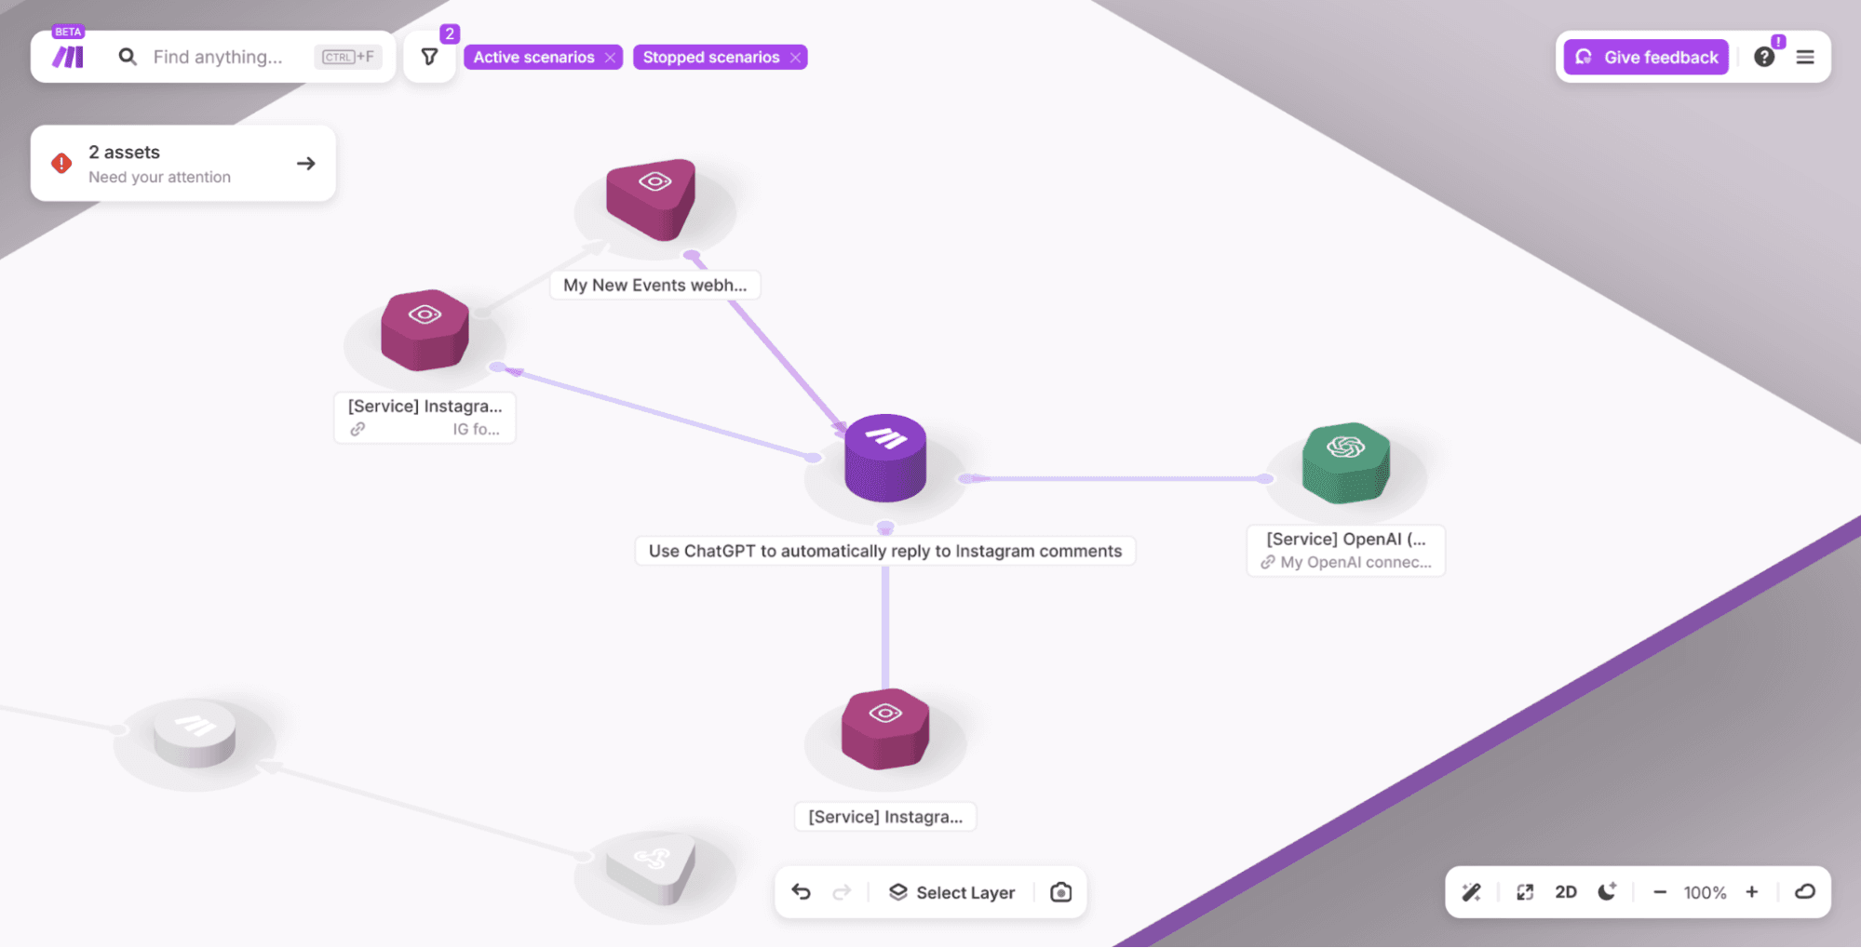Open the hamburger menu
The width and height of the screenshot is (1861, 948).
point(1805,57)
